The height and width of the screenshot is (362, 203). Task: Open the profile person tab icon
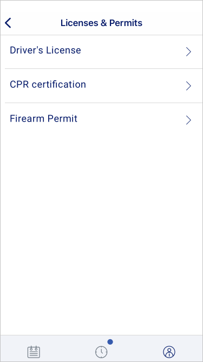click(x=169, y=352)
